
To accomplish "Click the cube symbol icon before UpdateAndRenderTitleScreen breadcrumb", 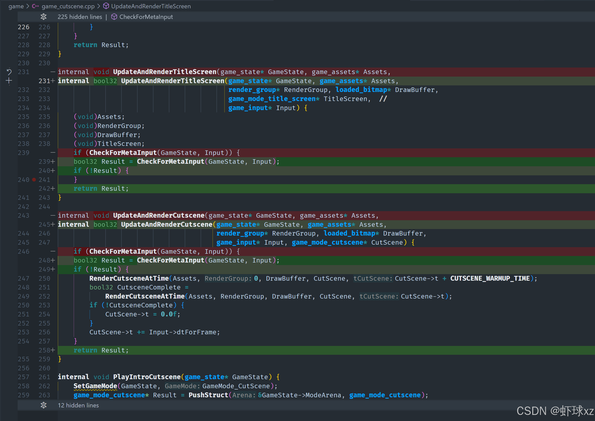I will point(106,6).
